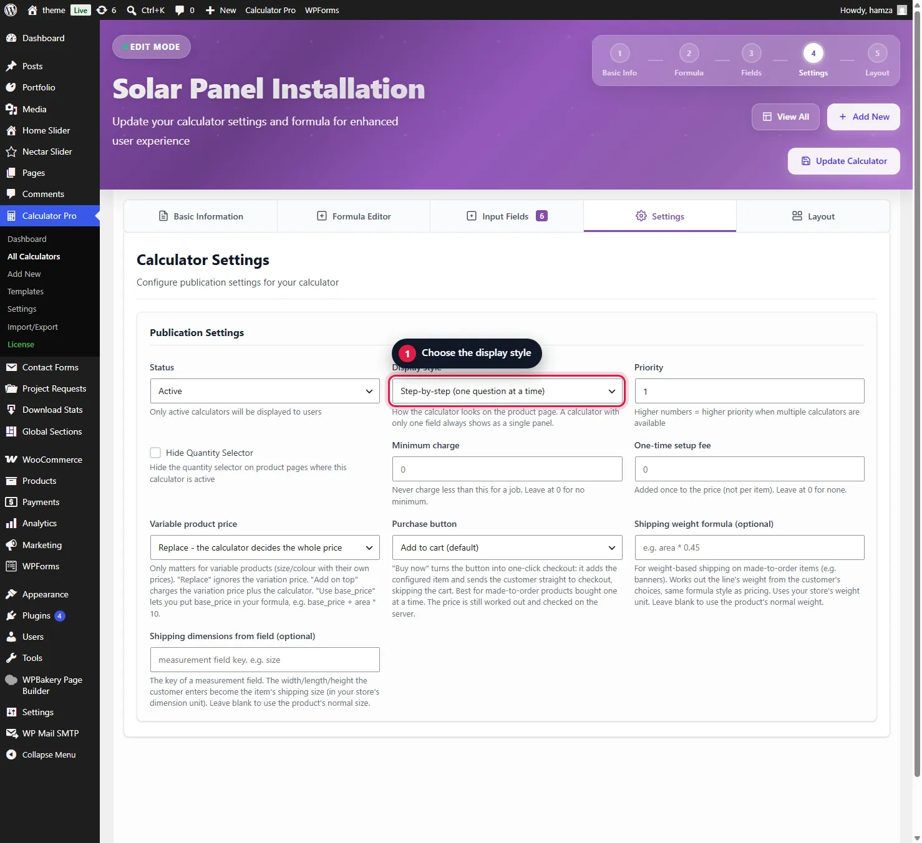Go to step 2 Formula in wizard

689,60
